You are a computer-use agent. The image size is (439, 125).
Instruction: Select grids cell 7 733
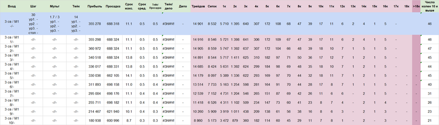[212, 85]
